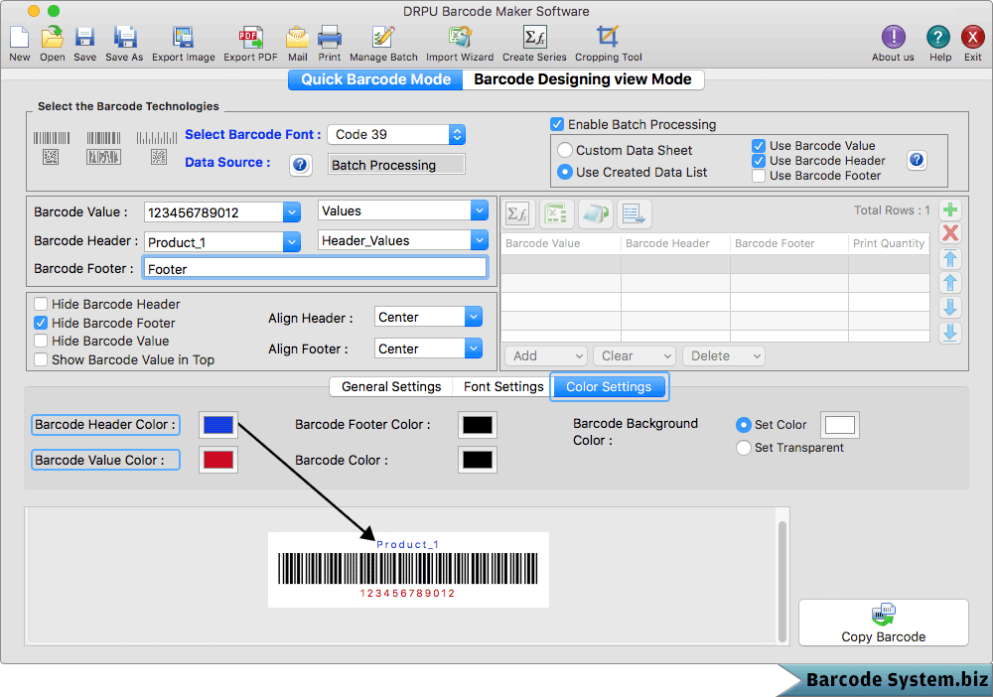Pick the black Barcode Footer color swatch
993x697 pixels.
478,425
